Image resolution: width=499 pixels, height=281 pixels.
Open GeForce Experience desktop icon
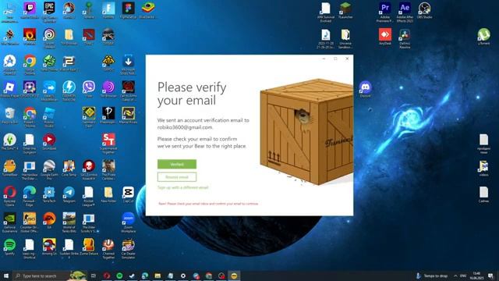point(10,222)
